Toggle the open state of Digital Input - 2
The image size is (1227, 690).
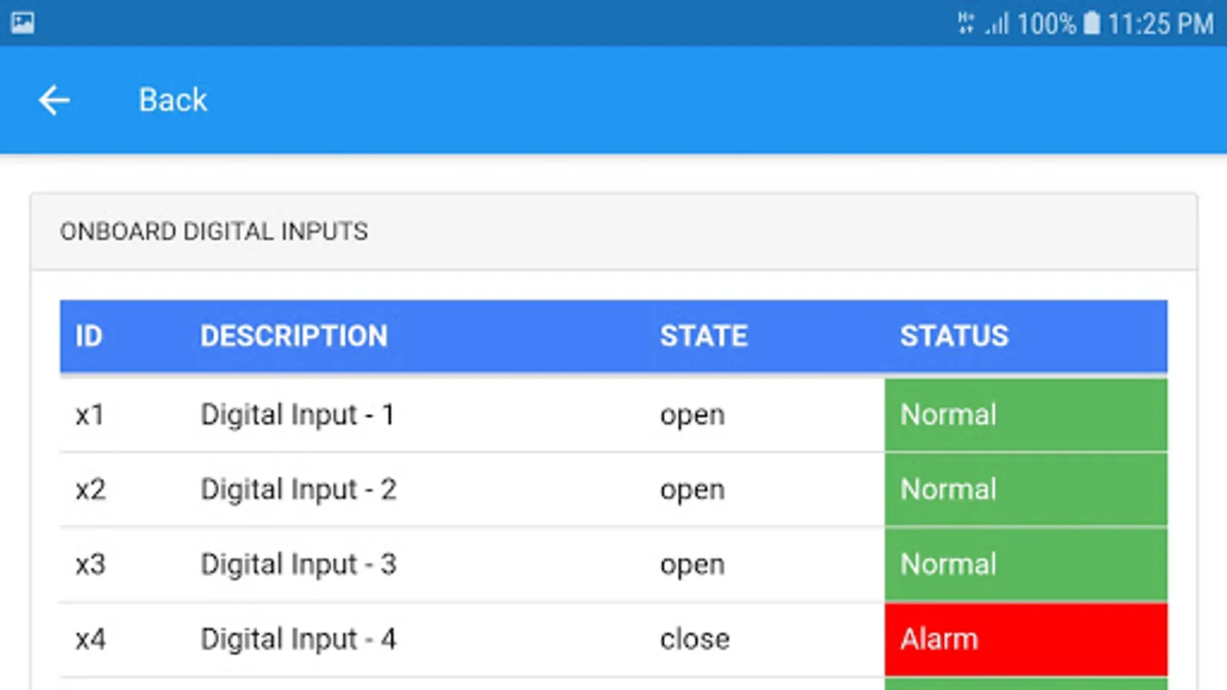pos(692,489)
